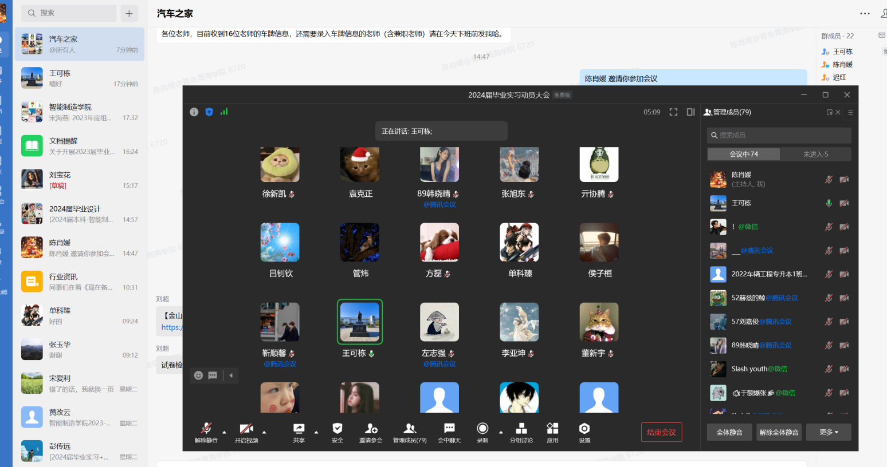Toggle 王可栋's microphone in the member list
Viewport: 887px width, 467px height.
coord(829,203)
